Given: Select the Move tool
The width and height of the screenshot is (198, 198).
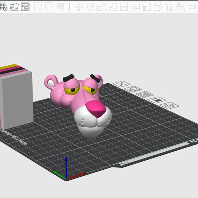Looking at the screenshot, I should pos(79,7).
